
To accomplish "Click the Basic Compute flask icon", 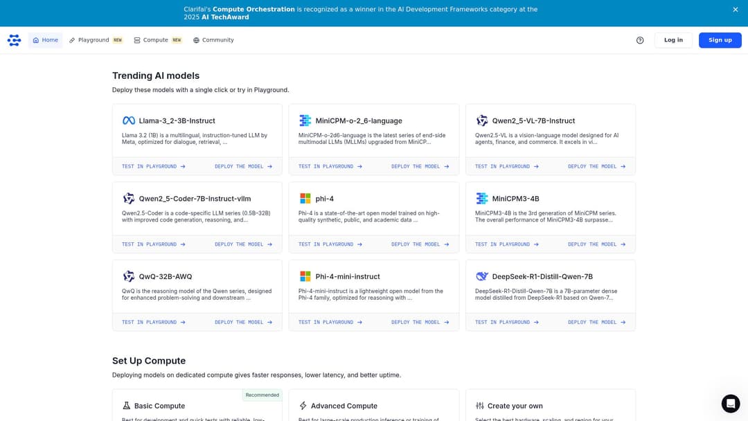I will 127,406.
